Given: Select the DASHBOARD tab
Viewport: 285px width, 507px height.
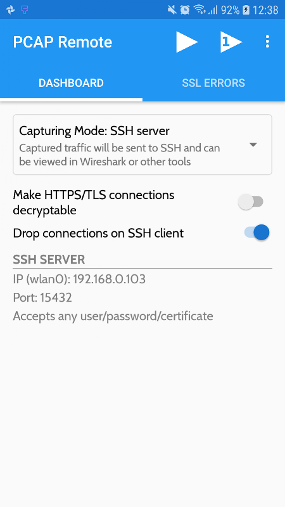Looking at the screenshot, I should pos(71,83).
